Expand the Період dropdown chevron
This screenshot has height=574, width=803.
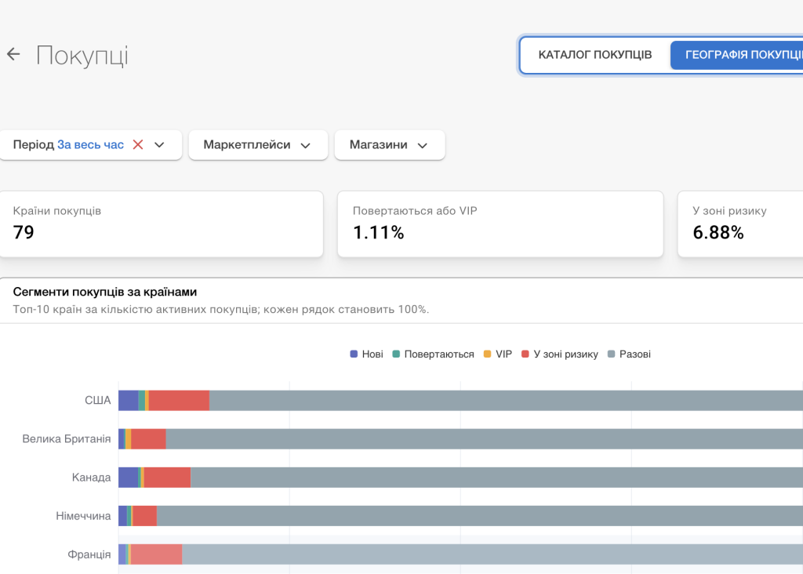[x=159, y=145]
